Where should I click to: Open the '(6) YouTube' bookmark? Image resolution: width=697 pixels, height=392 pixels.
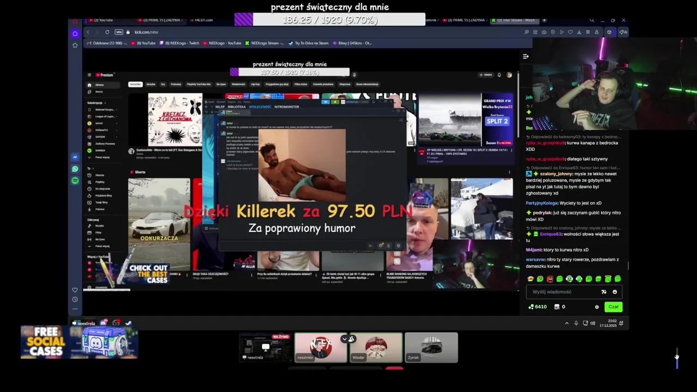(143, 43)
